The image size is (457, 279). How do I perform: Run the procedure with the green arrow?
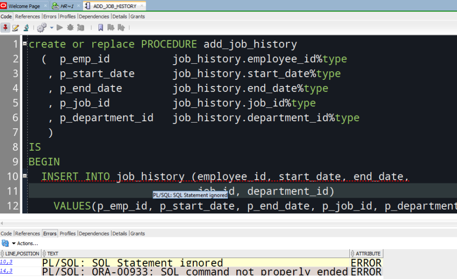pos(60,28)
